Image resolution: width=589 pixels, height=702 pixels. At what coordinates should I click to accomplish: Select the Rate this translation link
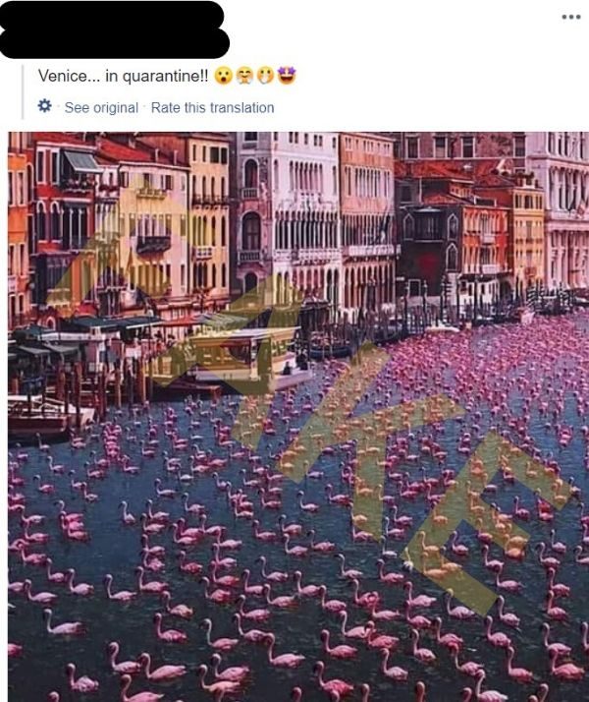pos(213,107)
